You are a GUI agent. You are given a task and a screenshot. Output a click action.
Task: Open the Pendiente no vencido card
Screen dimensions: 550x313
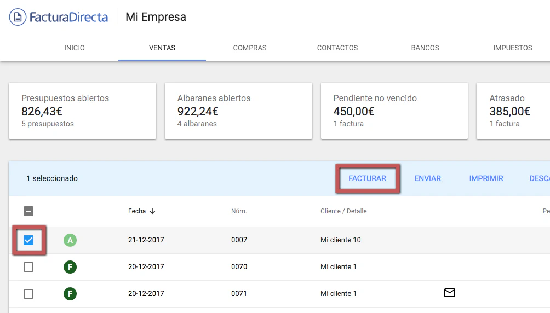pyautogui.click(x=394, y=111)
